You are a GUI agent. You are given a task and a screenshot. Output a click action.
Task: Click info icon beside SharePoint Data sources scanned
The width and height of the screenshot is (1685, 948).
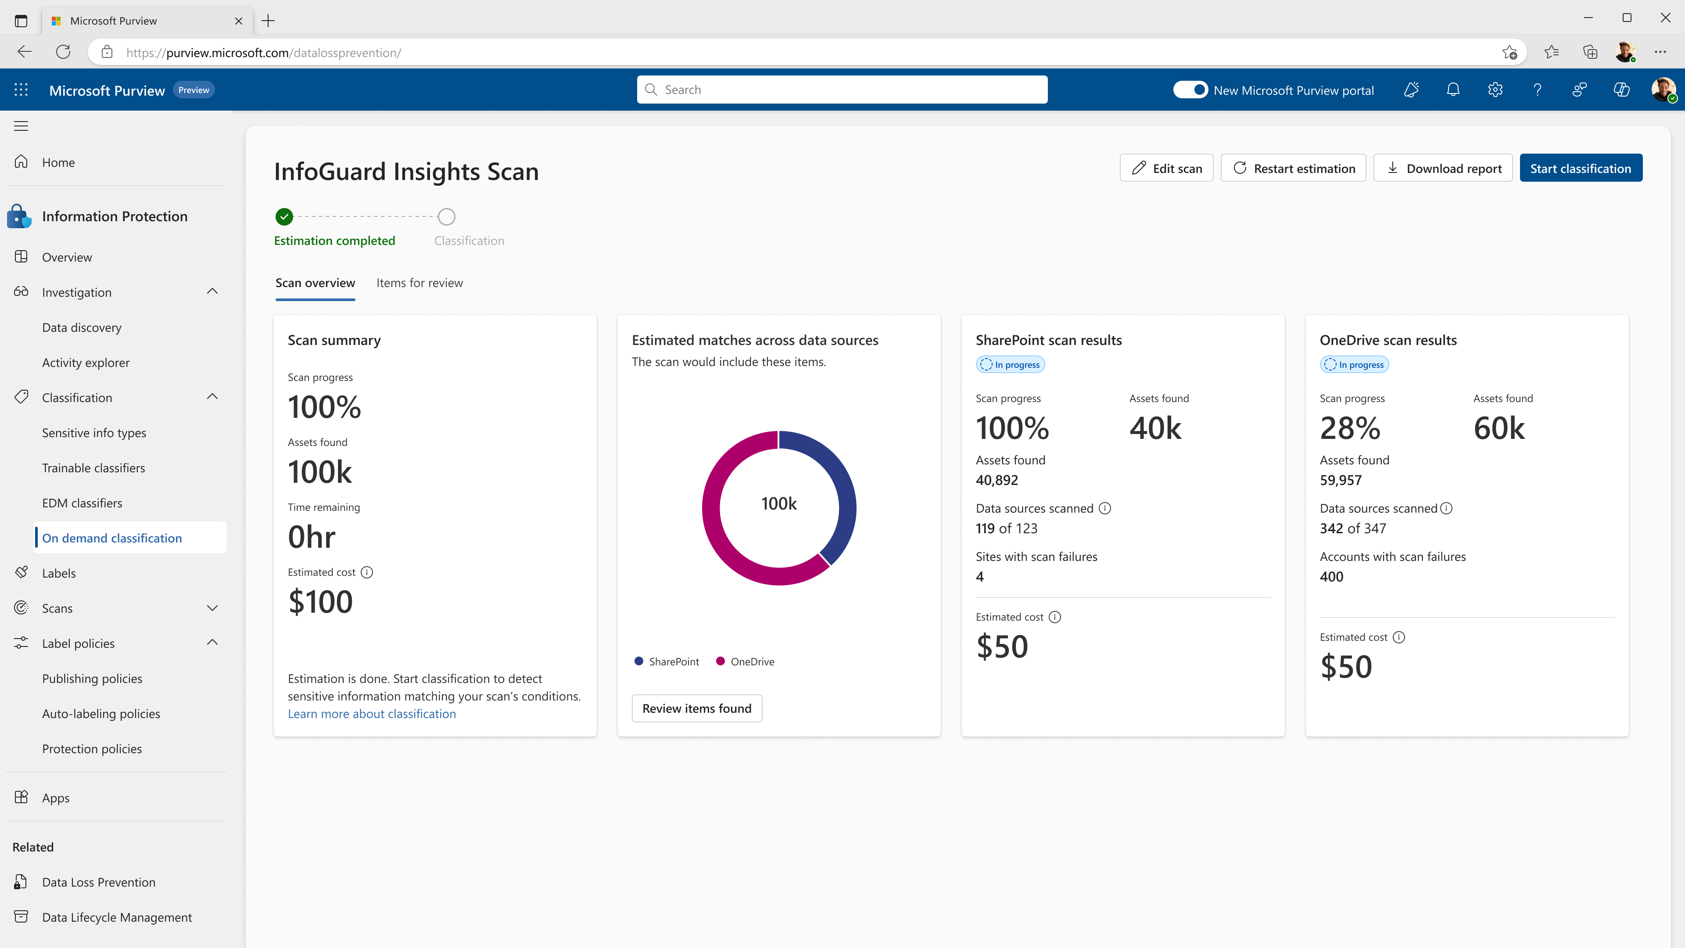pyautogui.click(x=1105, y=508)
